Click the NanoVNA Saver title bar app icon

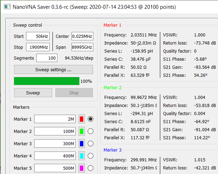pos(7,7)
